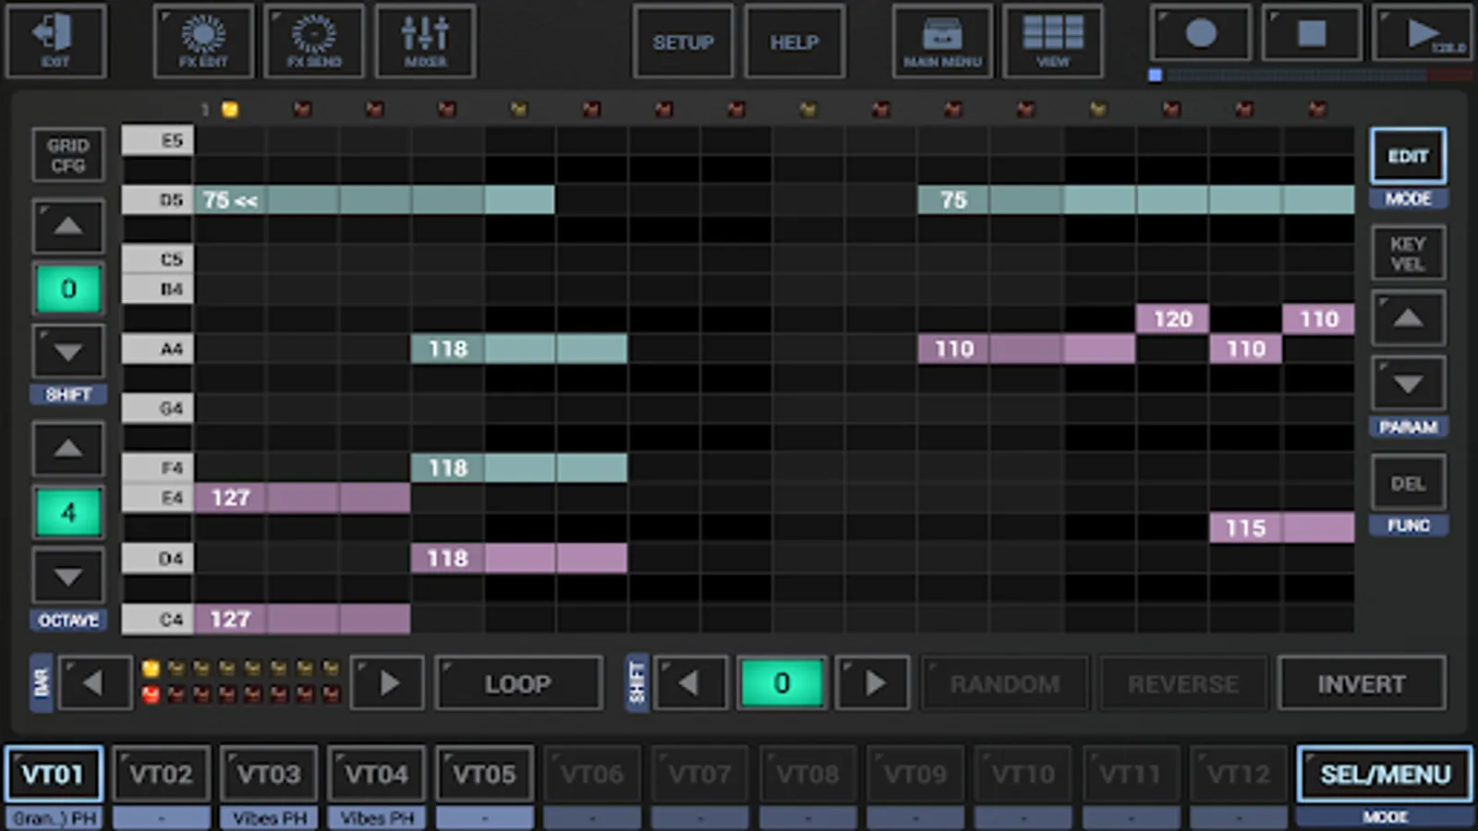Open the FX Send settings
This screenshot has height=831, width=1478.
click(x=314, y=41)
